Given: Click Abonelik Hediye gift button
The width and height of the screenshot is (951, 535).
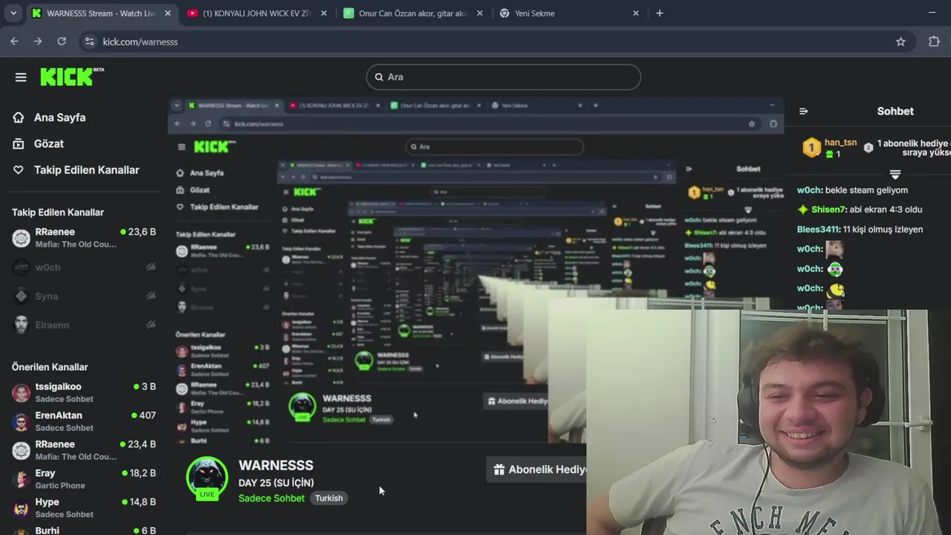Looking at the screenshot, I should coord(537,470).
